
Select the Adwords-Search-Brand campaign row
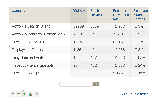point(31,27)
